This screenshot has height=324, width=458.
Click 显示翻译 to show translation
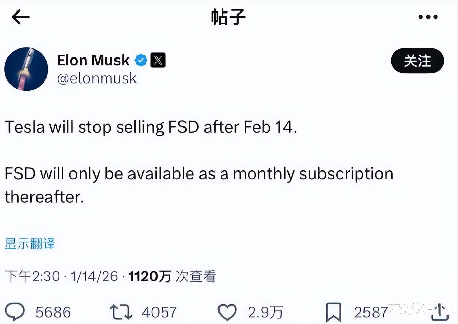point(30,244)
